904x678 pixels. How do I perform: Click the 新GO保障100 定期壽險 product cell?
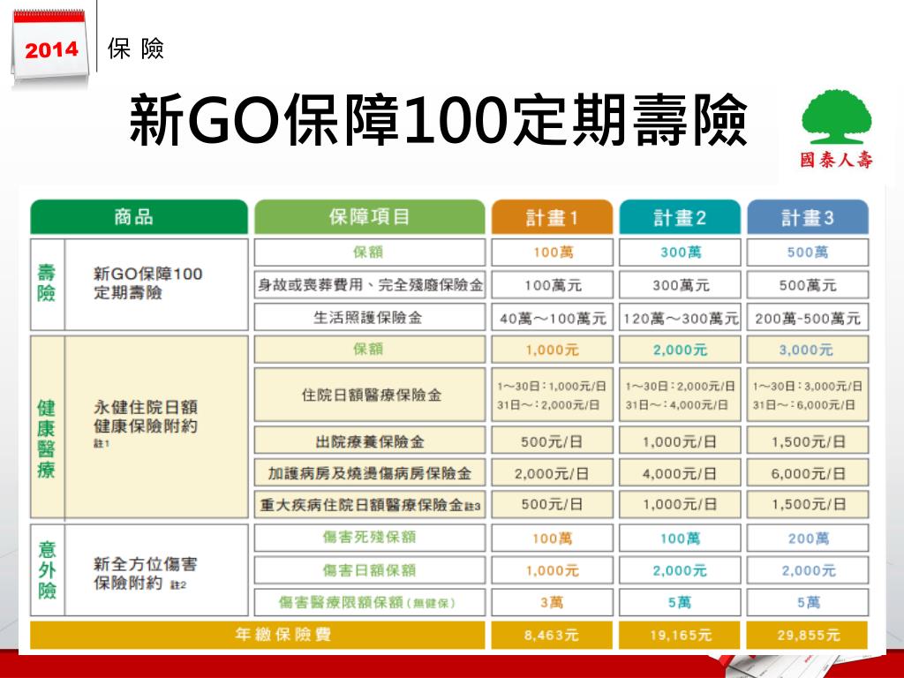[156, 283]
